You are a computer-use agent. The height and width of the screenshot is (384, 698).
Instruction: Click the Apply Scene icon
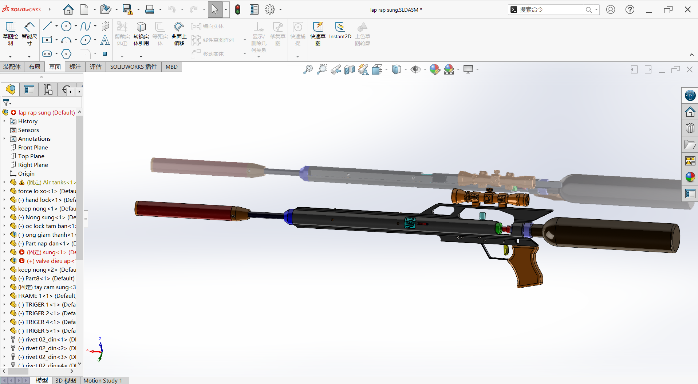click(449, 69)
